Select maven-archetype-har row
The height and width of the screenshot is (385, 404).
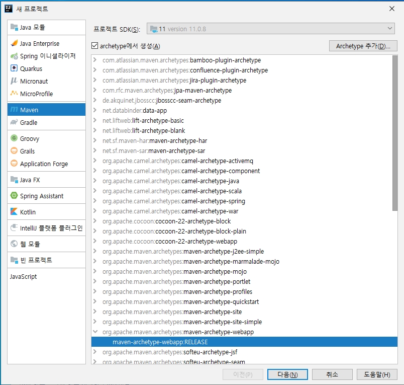(x=242, y=140)
